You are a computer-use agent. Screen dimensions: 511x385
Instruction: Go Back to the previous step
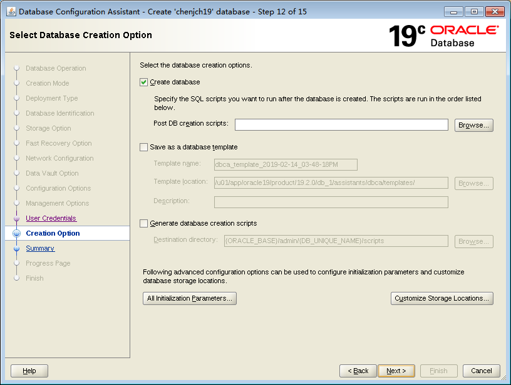click(x=358, y=371)
